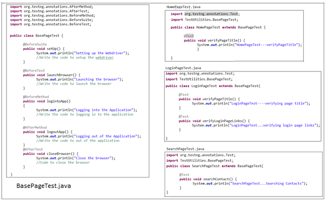
Task: Click the "SearchPageTest...Searching Contacts" string
Action: [267, 183]
